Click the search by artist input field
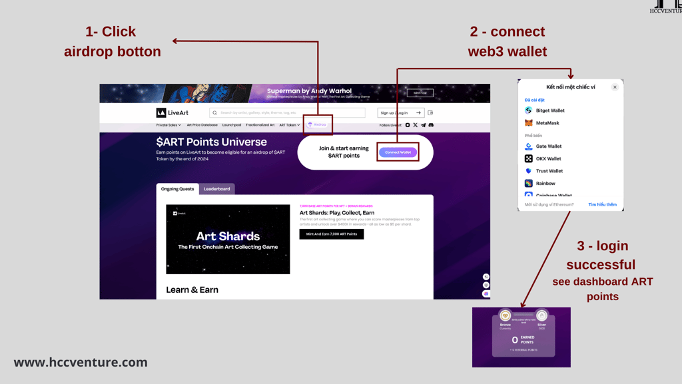This screenshot has width=682, height=384. pyautogui.click(x=287, y=113)
